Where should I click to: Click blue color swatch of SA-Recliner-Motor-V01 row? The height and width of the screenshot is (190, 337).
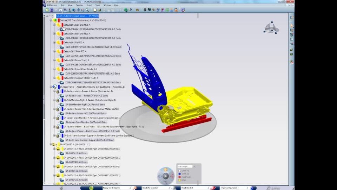pyautogui.click(x=62, y=109)
